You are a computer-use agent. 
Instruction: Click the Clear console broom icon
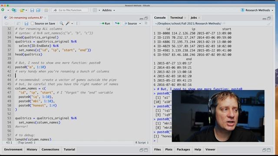click(x=269, y=23)
